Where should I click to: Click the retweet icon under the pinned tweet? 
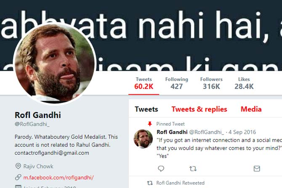[x=193, y=169]
